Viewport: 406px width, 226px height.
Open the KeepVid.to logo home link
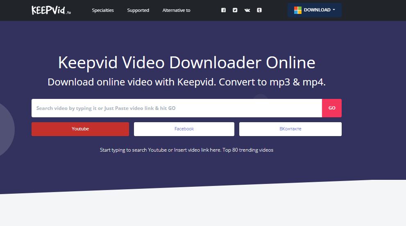[51, 10]
